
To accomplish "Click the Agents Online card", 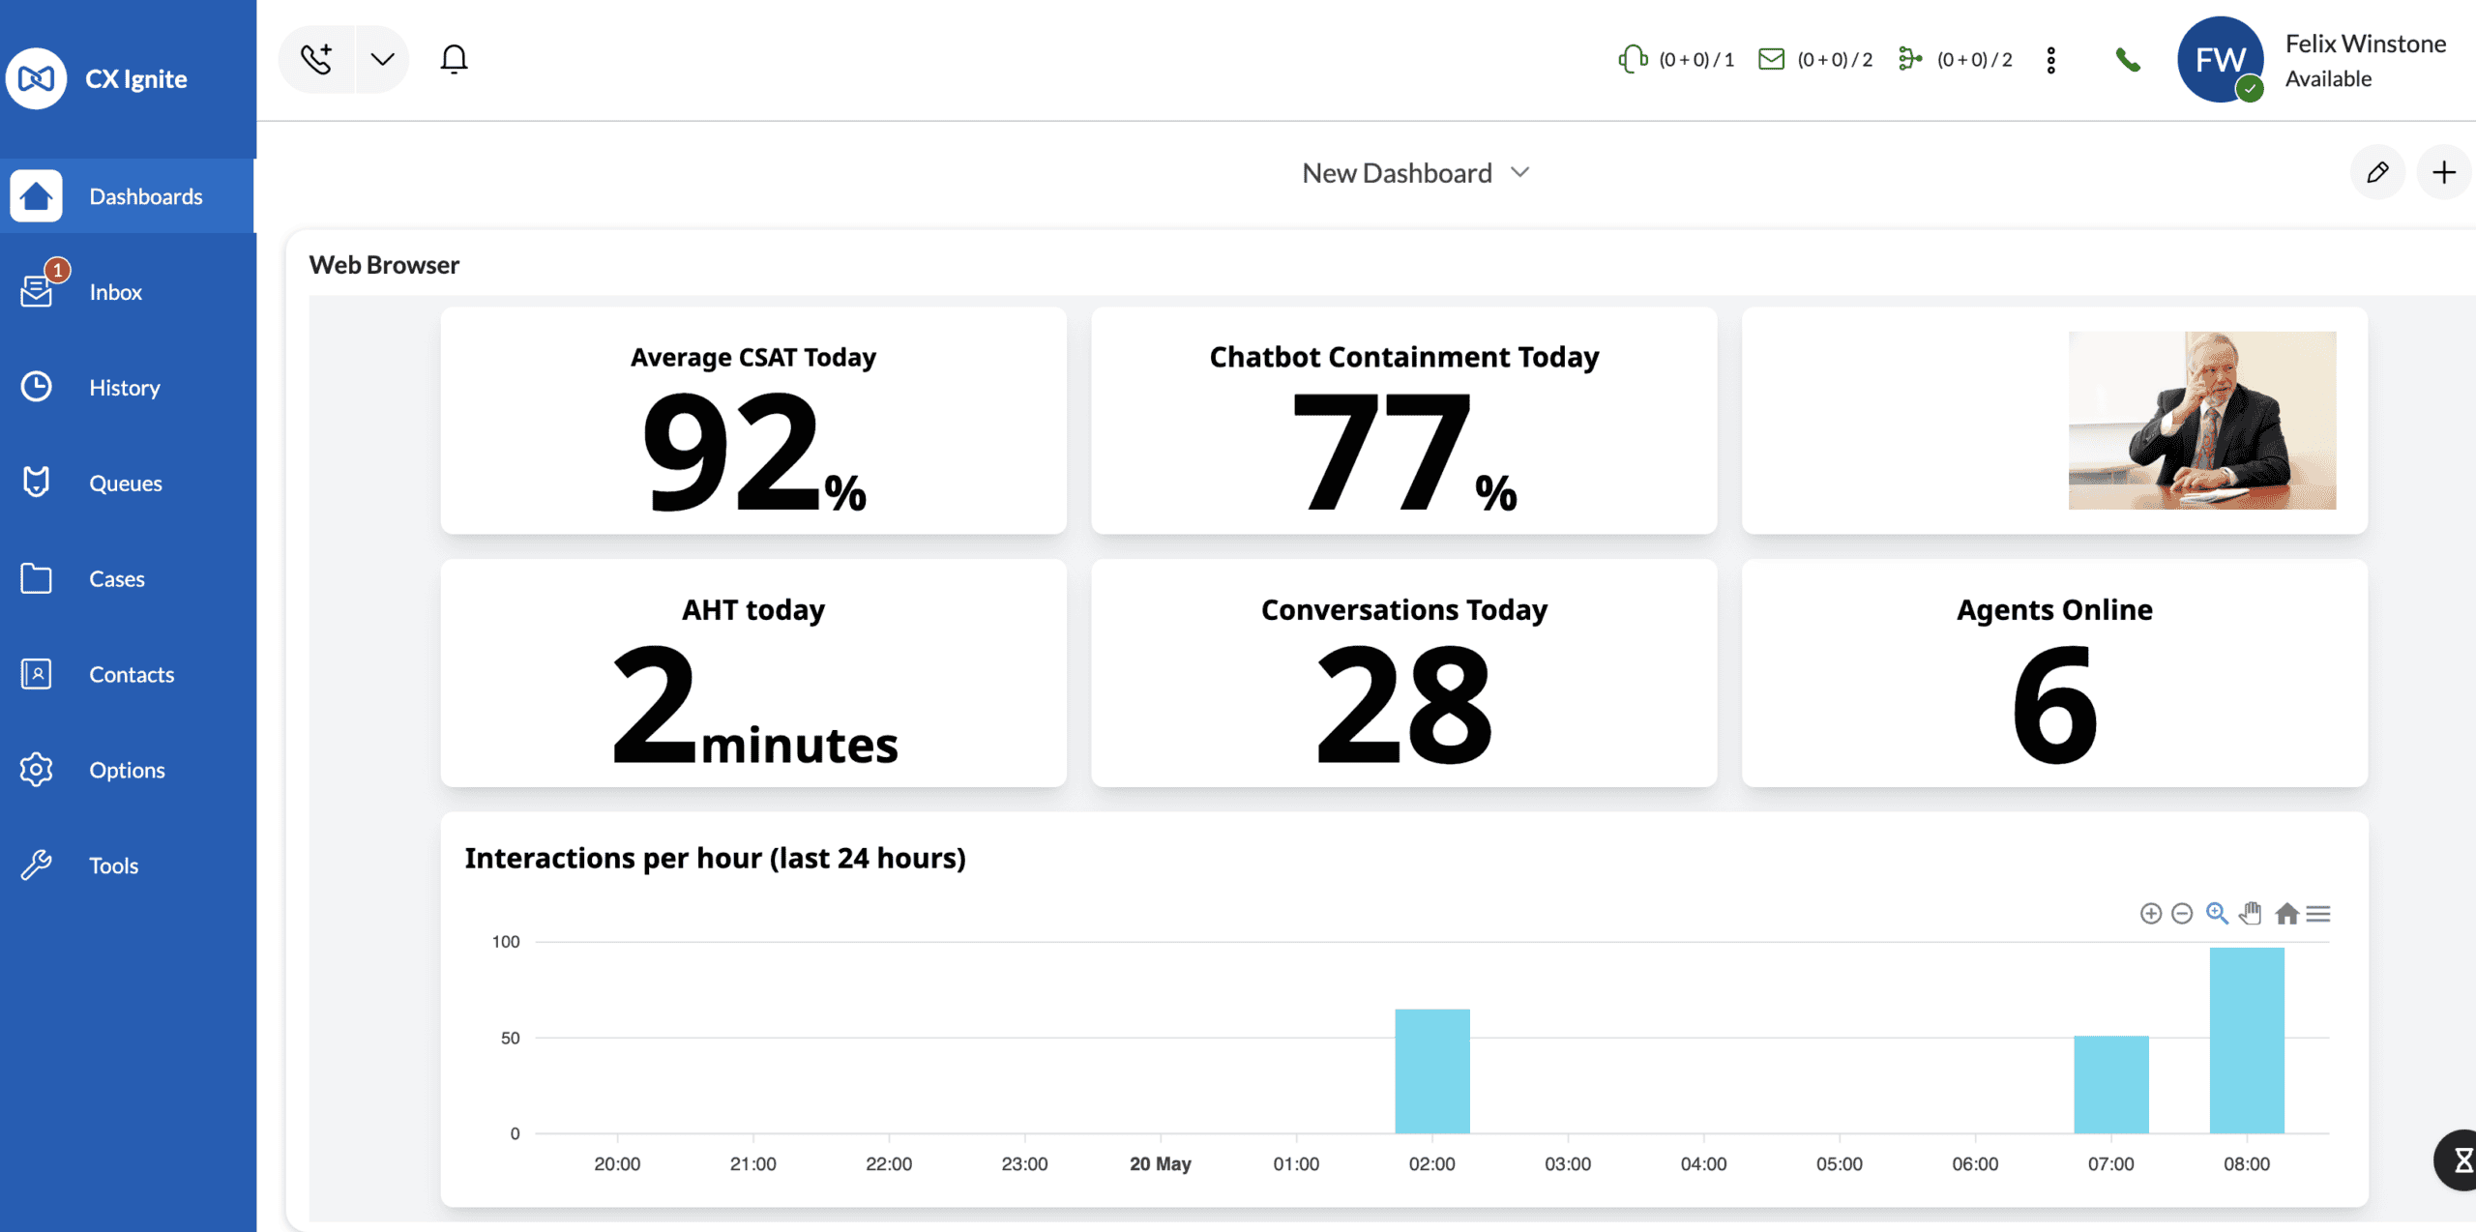I will [x=2054, y=673].
